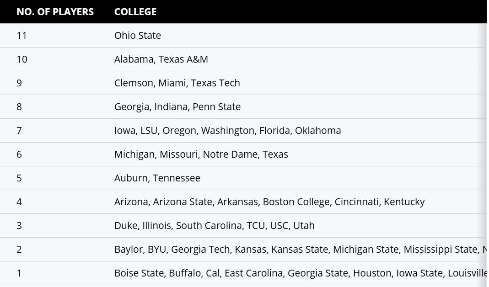The width and height of the screenshot is (489, 287).
Task: Click the Baylor, BYU, Georgia Tech row
Action: [300, 250]
